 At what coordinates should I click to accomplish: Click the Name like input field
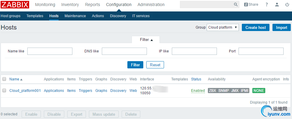tap(50, 51)
